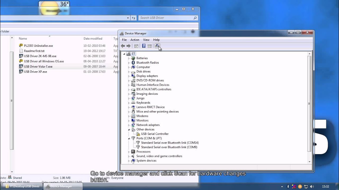Image resolution: width=339 pixels, height=190 pixels.
Task: Click the clock showing 15:32
Action: click(x=325, y=186)
